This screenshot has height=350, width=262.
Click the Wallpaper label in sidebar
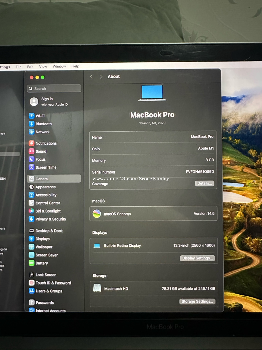click(x=44, y=247)
